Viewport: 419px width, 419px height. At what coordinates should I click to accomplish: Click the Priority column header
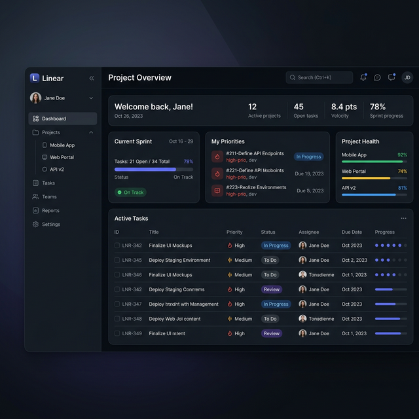click(234, 232)
